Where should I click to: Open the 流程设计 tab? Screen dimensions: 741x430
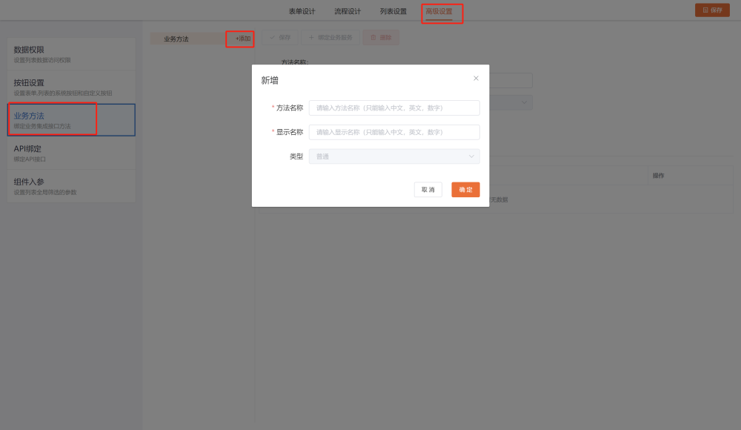click(x=348, y=11)
